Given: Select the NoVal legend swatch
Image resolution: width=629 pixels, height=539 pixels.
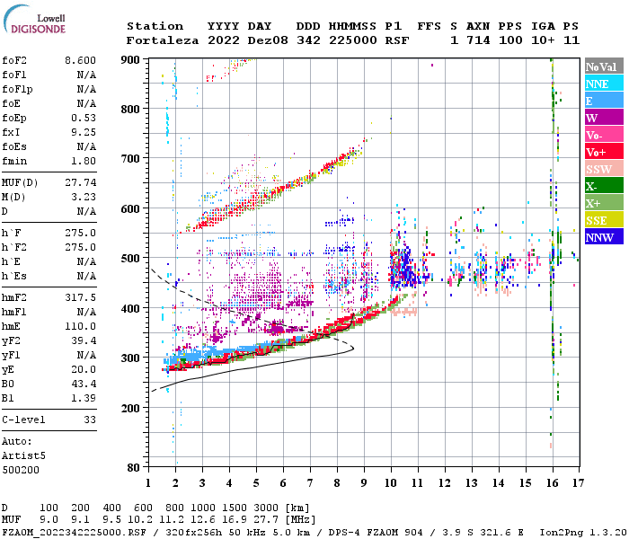Looking at the screenshot, I should click(x=604, y=66).
